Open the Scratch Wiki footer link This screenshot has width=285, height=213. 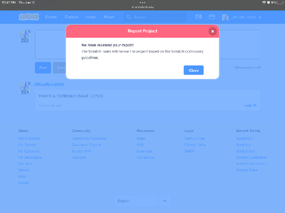click(x=81, y=151)
